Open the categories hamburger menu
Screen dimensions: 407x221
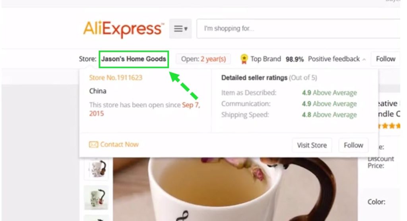(180, 29)
